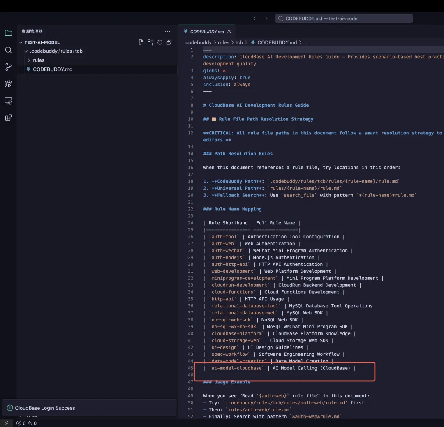Click line number 1 in the gutter

(x=192, y=50)
